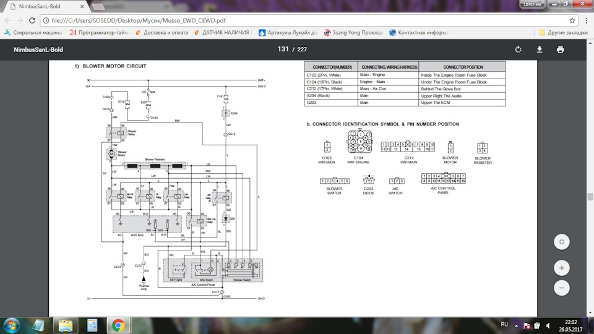Screen dimensions: 594x334
Task: Click the page number 131 field
Action: pos(283,49)
